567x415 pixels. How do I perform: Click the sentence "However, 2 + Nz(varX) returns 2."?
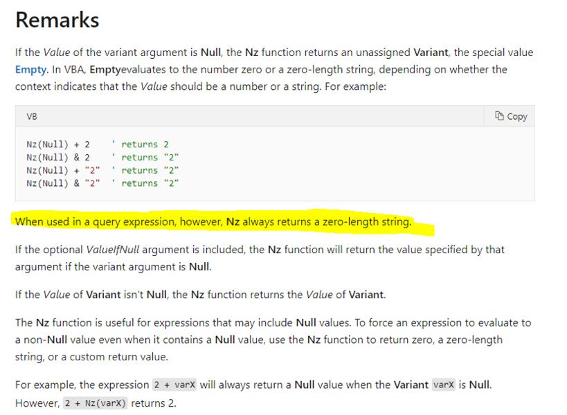pyautogui.click(x=96, y=403)
